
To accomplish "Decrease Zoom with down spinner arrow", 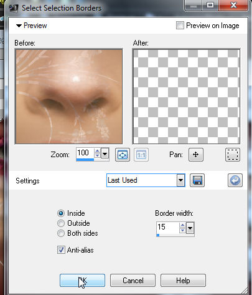I will click(x=97, y=155).
